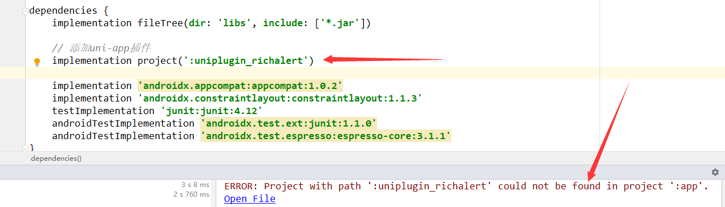Click the closing-brace fold marker

point(25,148)
